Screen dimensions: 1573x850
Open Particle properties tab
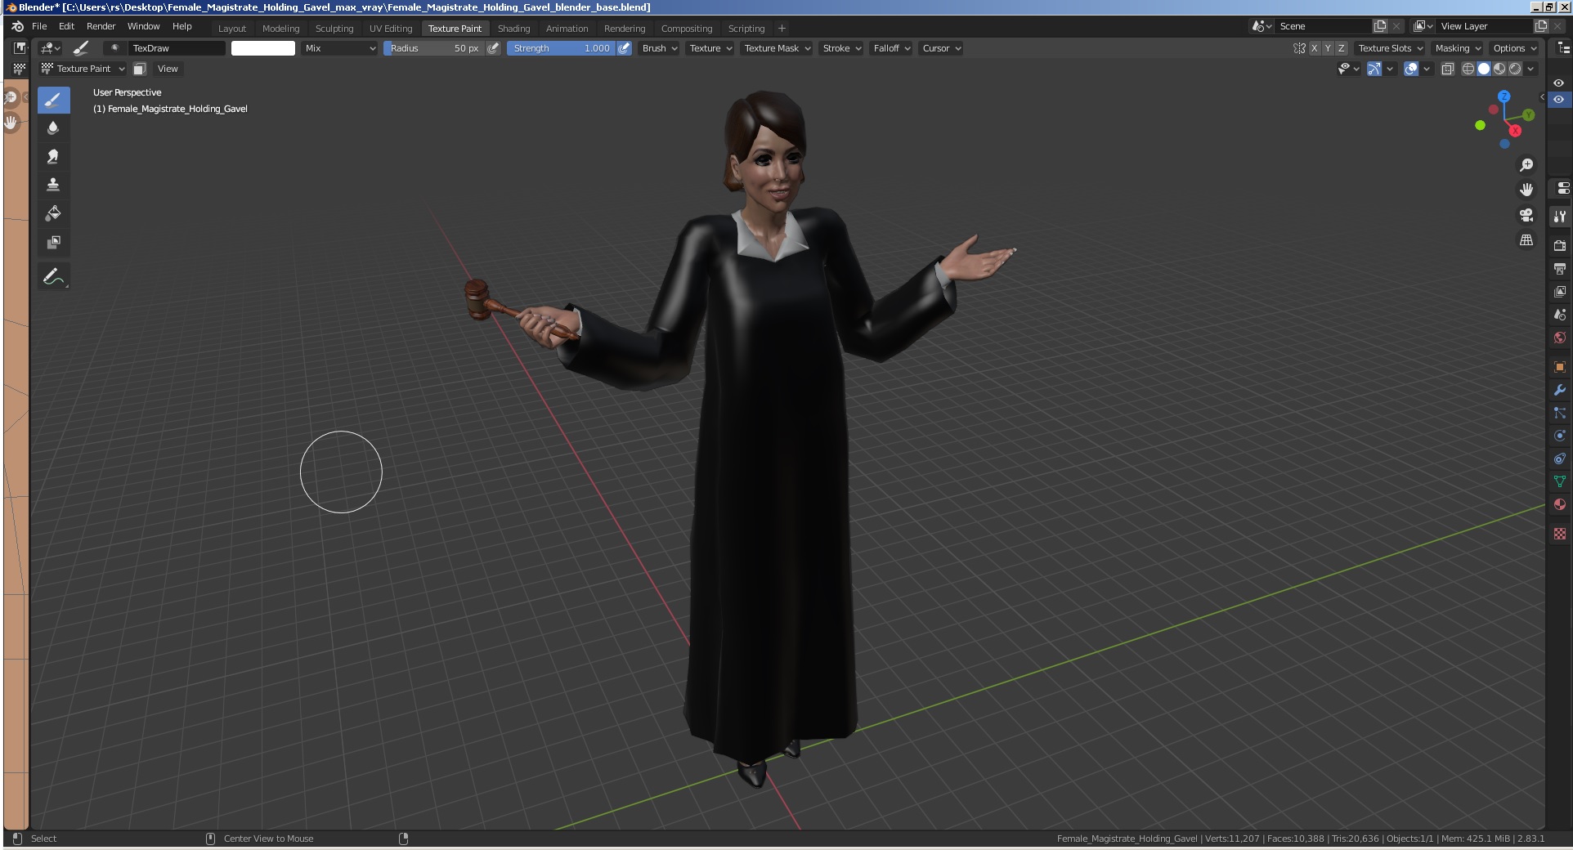point(1560,413)
